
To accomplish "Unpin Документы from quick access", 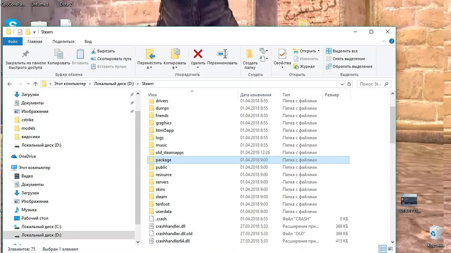I will (x=132, y=103).
